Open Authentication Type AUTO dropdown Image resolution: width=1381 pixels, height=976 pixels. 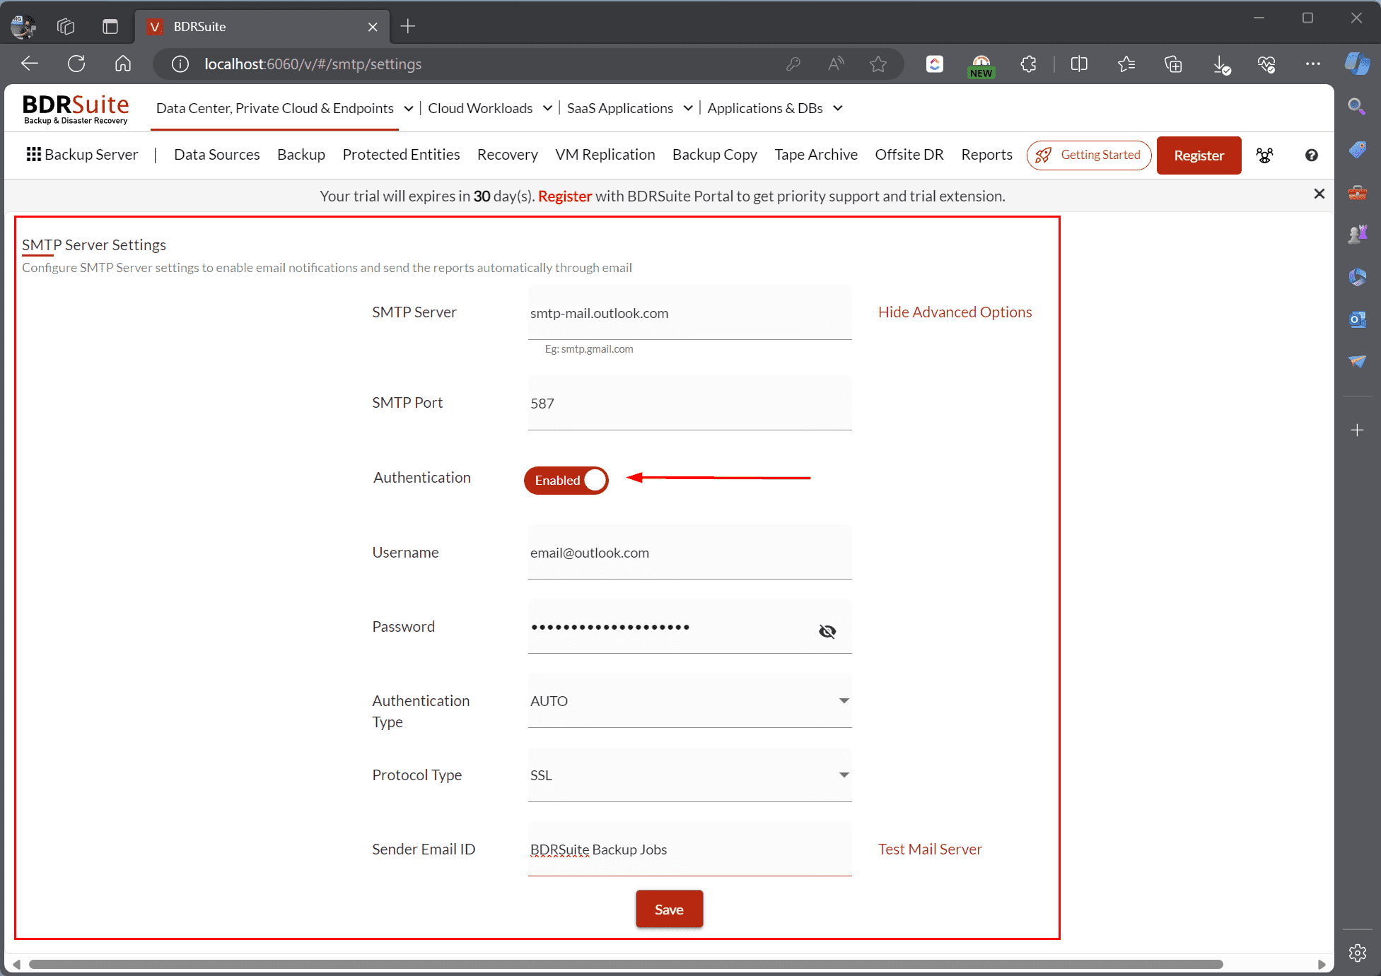coord(689,701)
